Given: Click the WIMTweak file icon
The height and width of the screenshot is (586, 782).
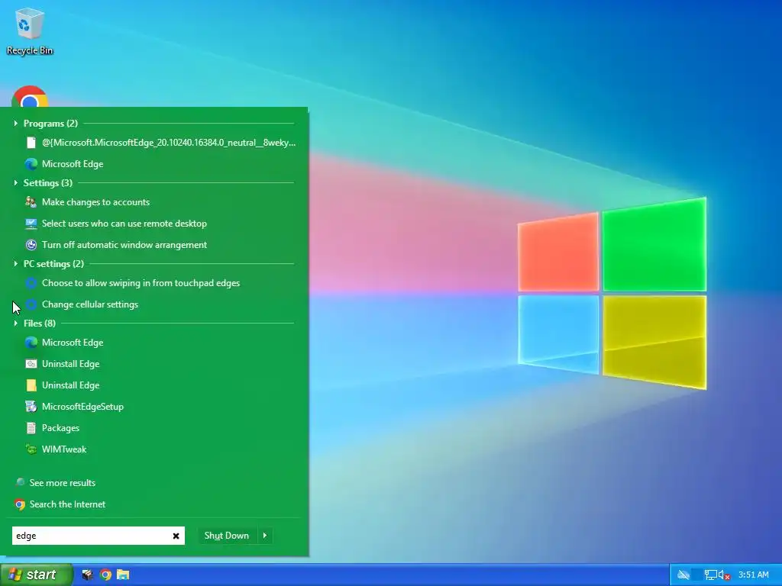Looking at the screenshot, I should (31, 449).
